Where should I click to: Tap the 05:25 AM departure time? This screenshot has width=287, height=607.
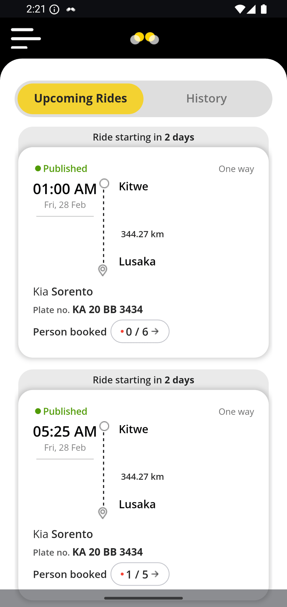tap(65, 432)
